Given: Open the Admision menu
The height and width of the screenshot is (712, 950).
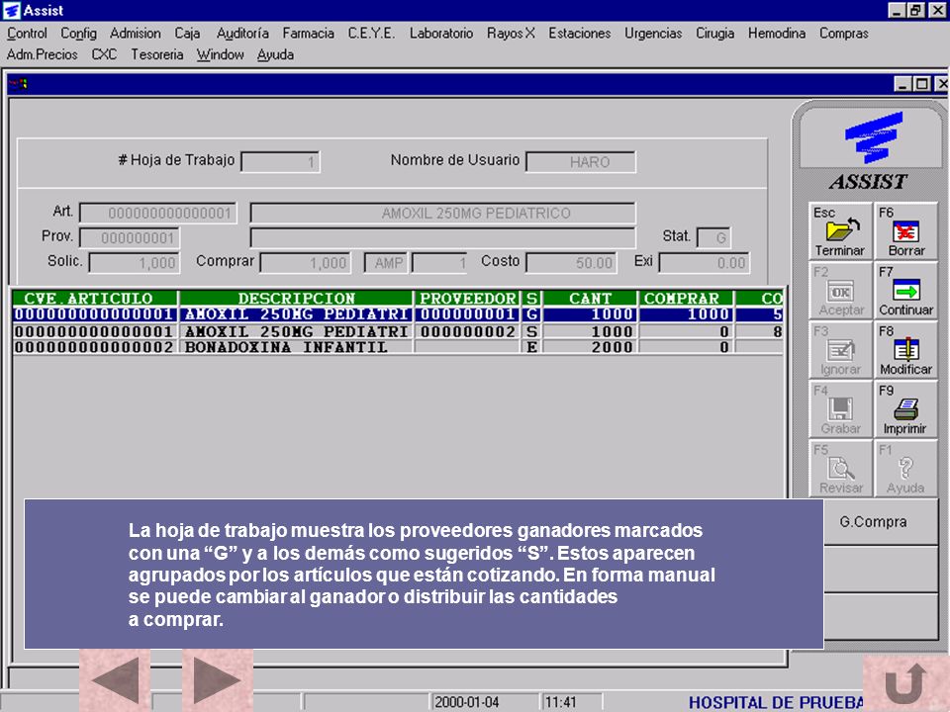Looking at the screenshot, I should point(136,34).
